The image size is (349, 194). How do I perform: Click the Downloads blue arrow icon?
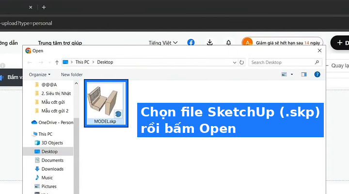coord(37,169)
